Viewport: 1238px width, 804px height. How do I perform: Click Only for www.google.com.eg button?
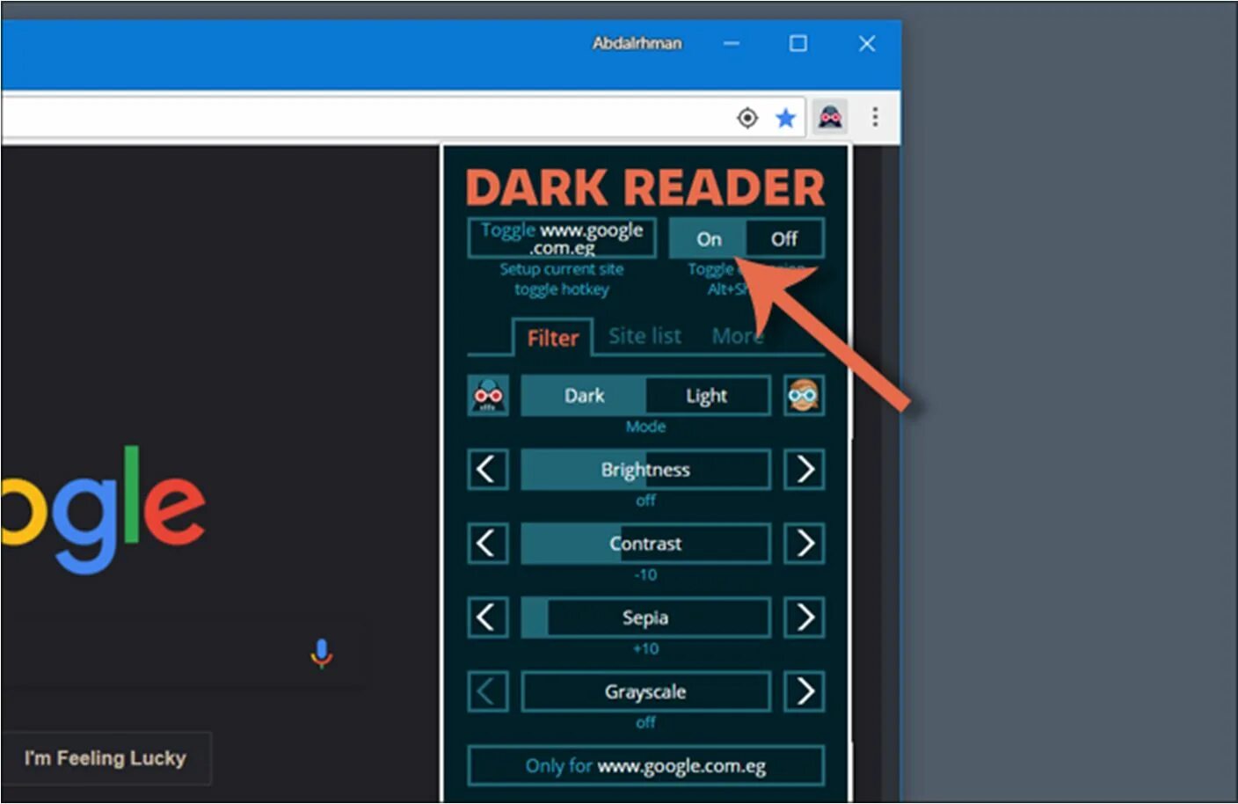[645, 766]
